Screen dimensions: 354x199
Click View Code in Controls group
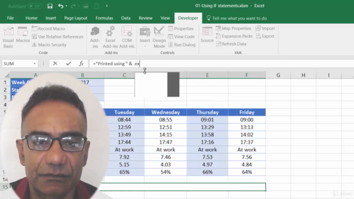(181, 36)
